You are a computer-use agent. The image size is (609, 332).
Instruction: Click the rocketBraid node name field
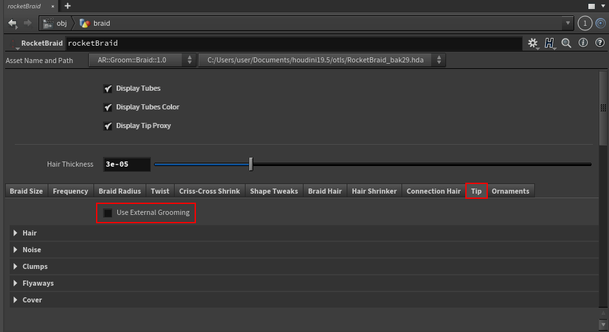click(294, 44)
